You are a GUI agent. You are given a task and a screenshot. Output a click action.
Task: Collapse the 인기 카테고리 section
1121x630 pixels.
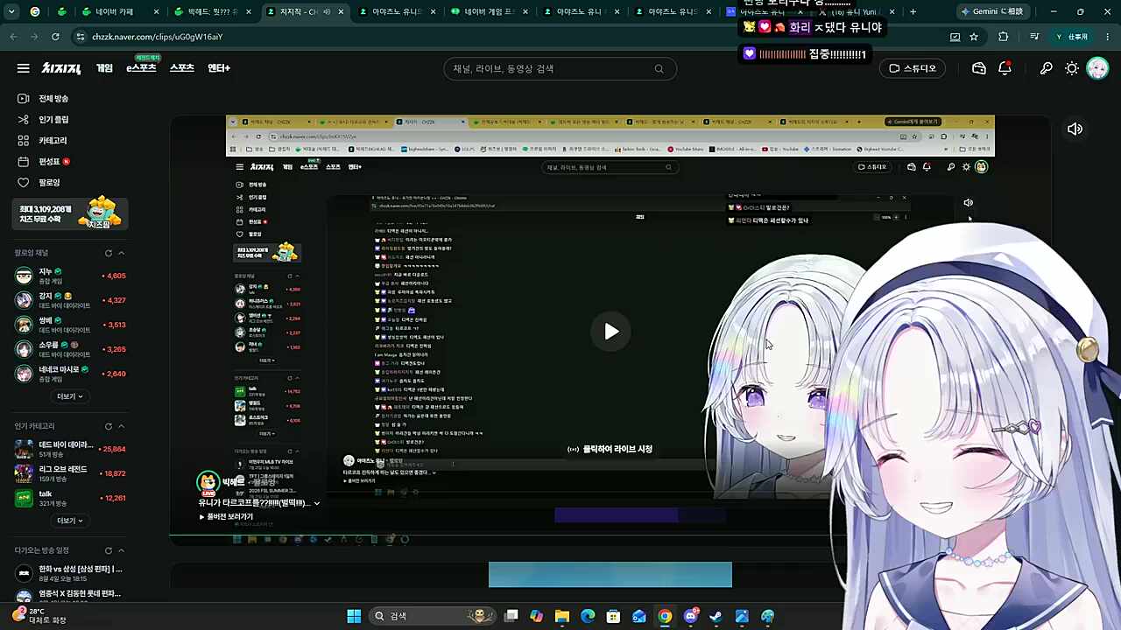121,426
